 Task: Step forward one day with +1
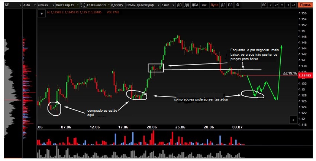(294, 5)
